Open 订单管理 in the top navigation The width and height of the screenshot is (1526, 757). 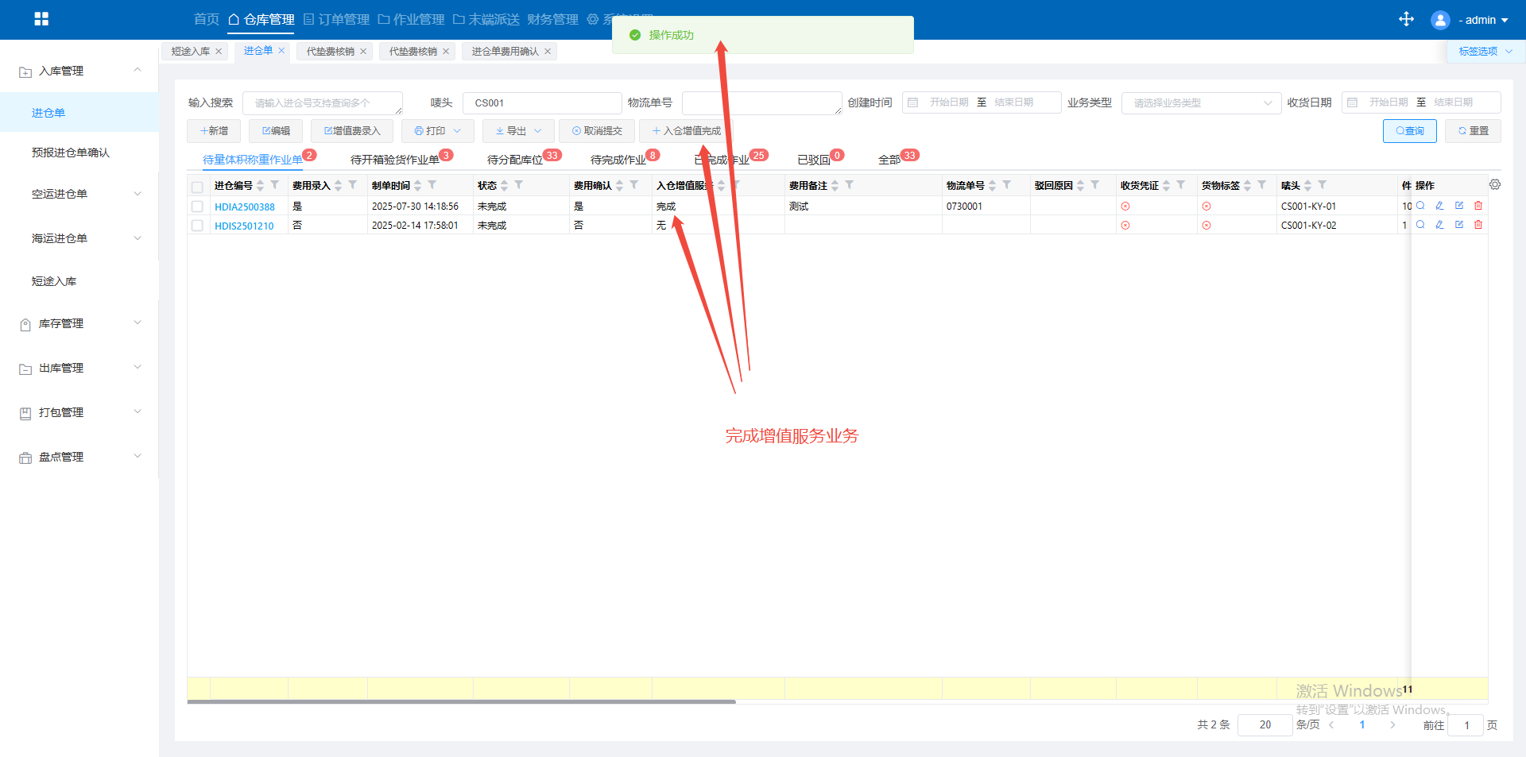click(x=336, y=19)
